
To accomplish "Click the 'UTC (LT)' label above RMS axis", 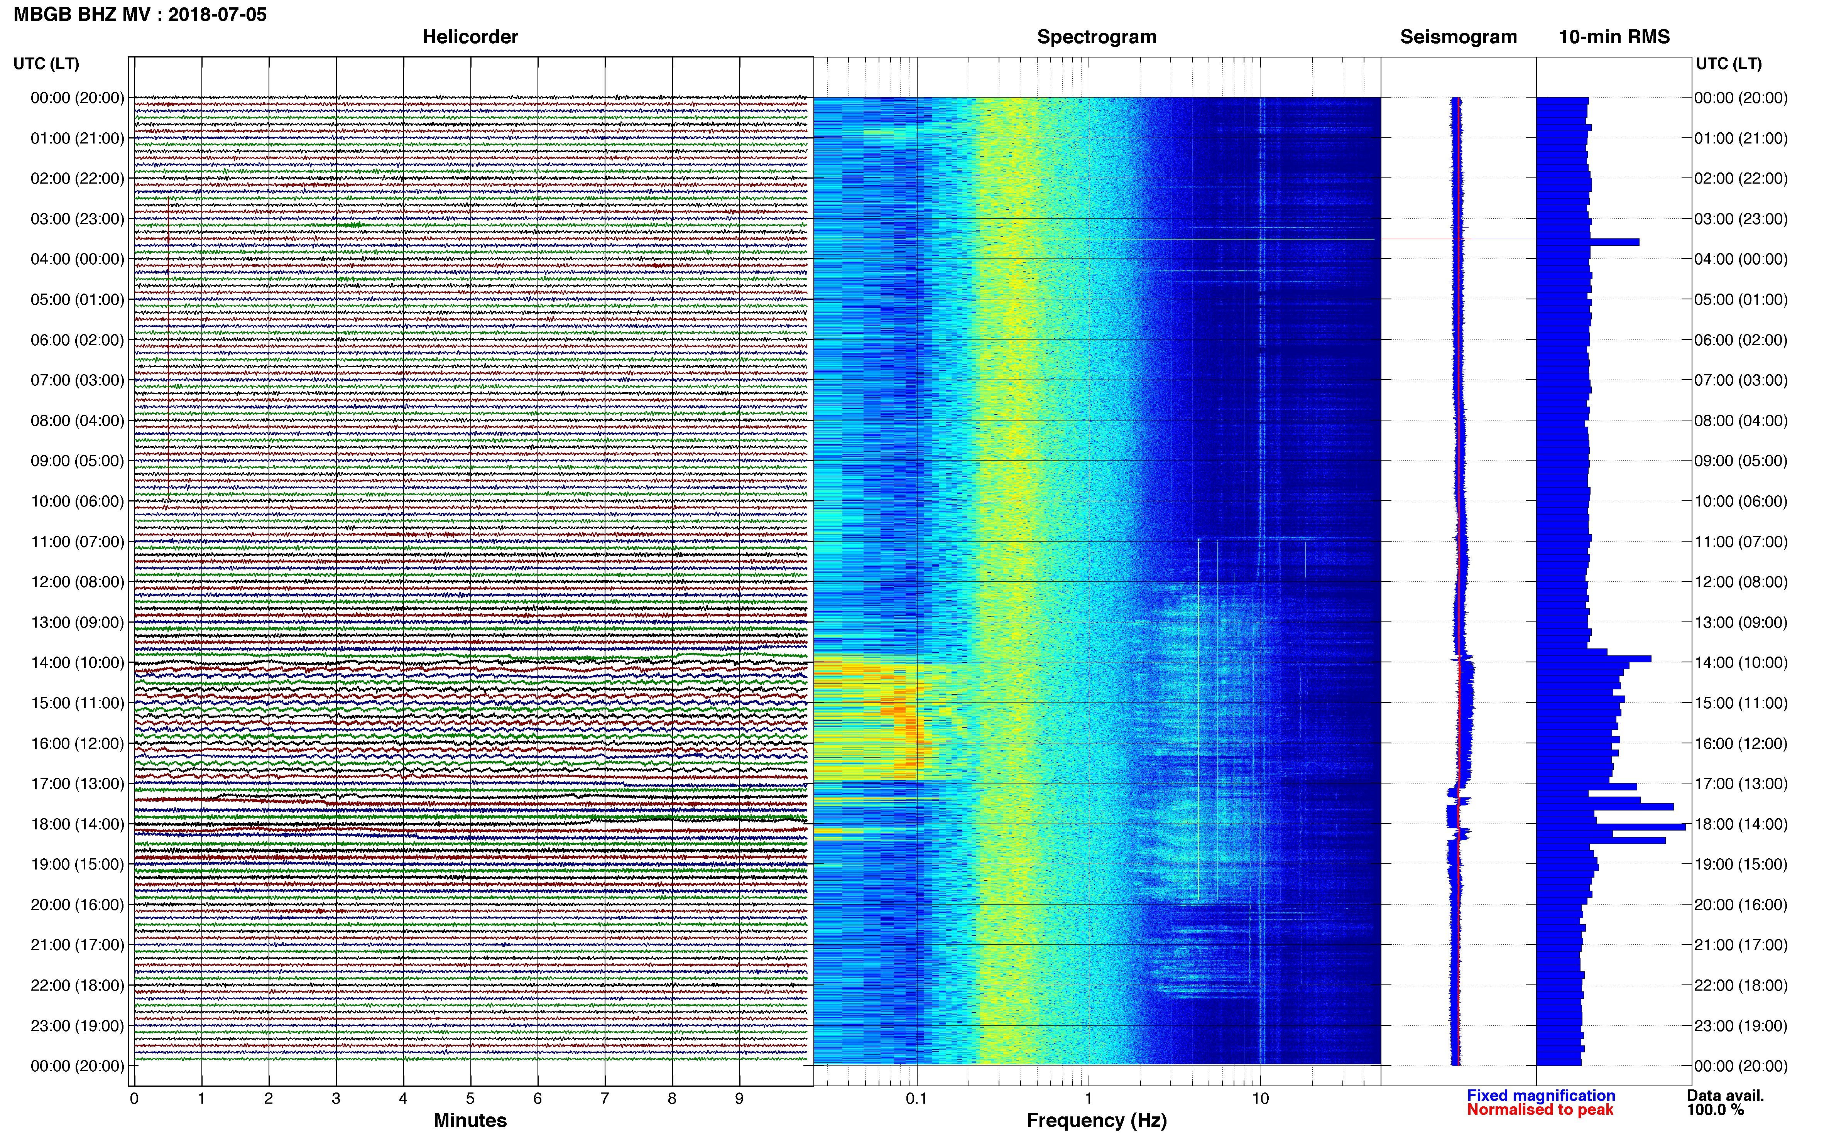I will coord(1728,64).
